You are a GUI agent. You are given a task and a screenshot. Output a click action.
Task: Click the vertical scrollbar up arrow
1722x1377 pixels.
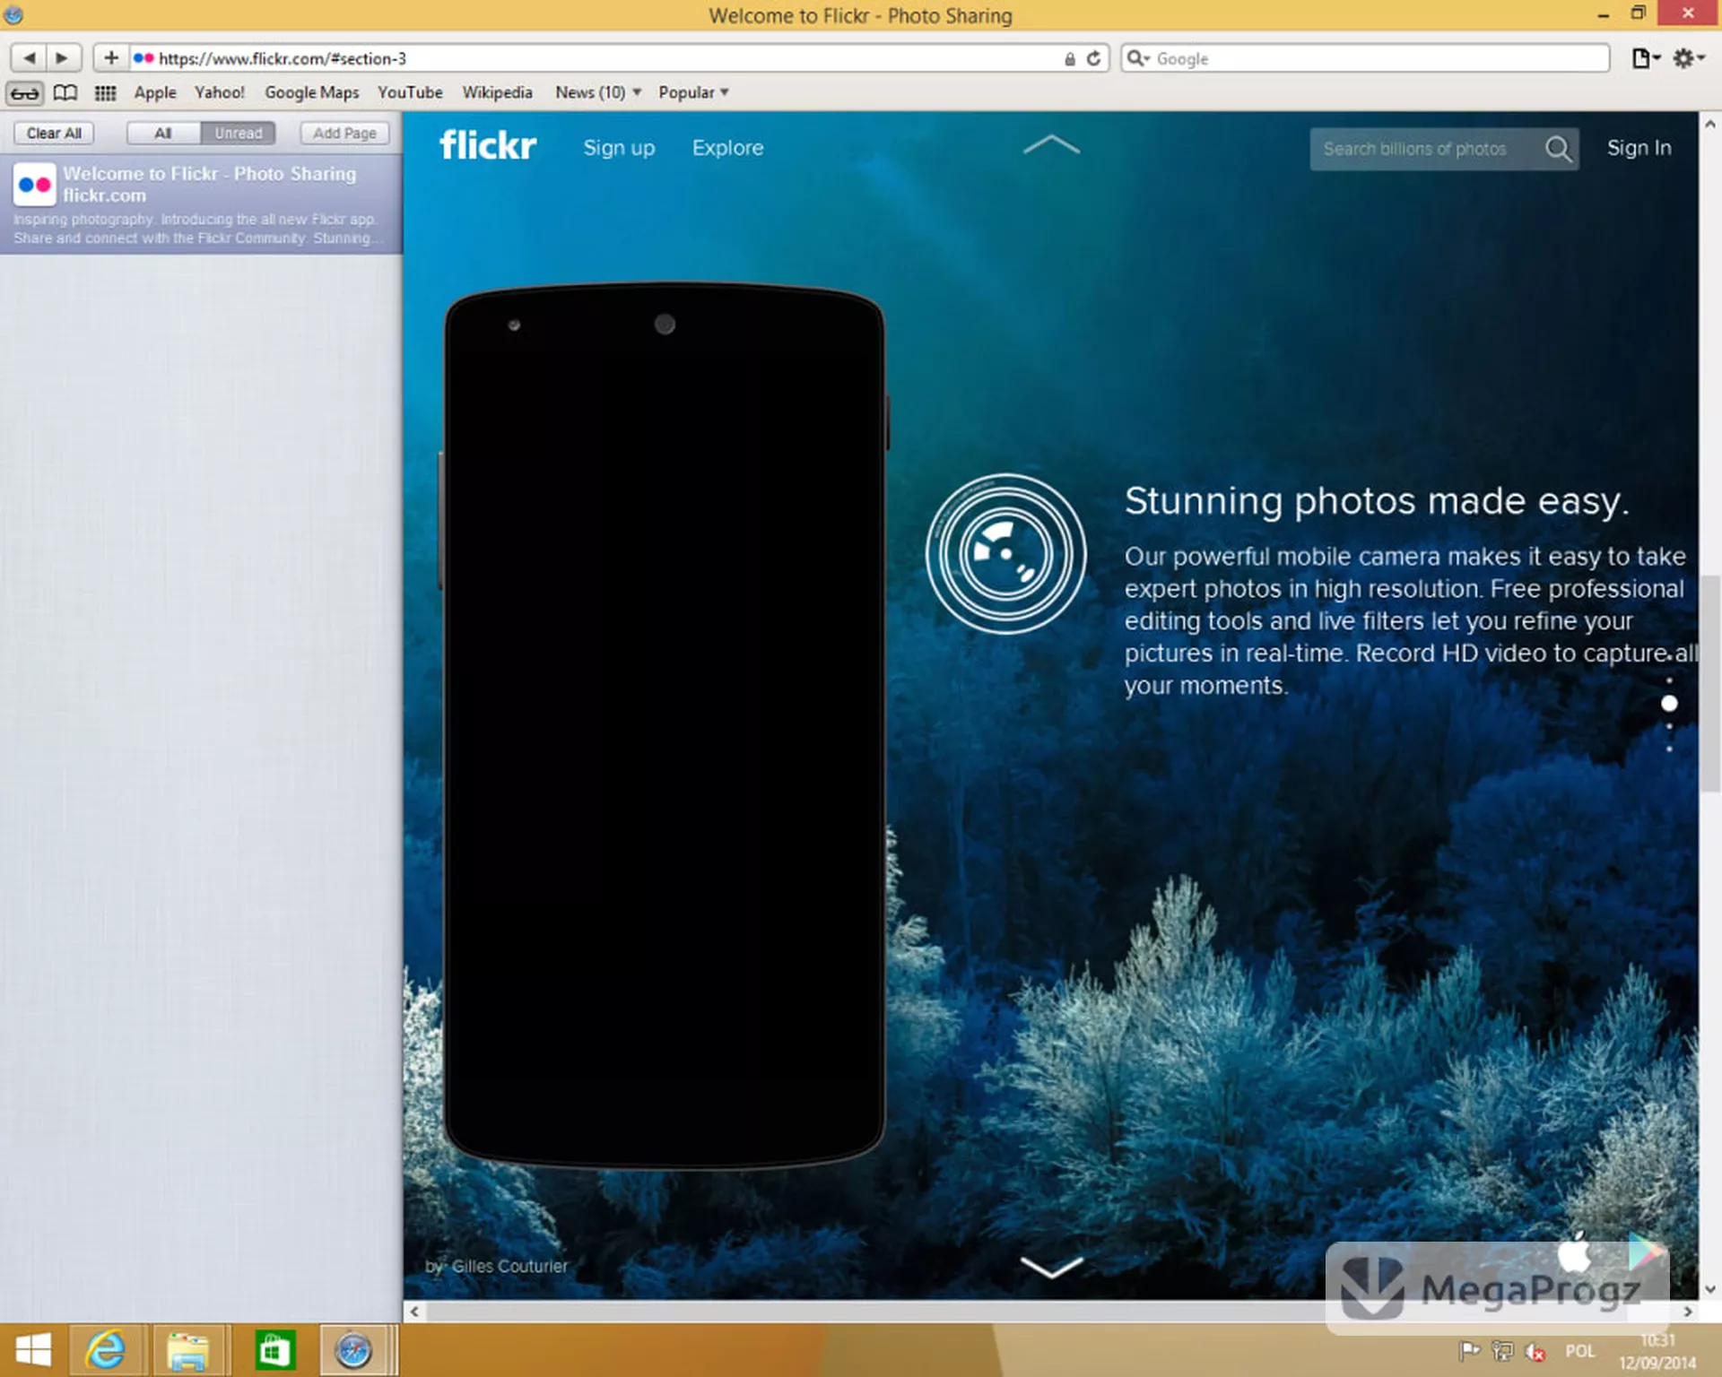pos(1710,125)
